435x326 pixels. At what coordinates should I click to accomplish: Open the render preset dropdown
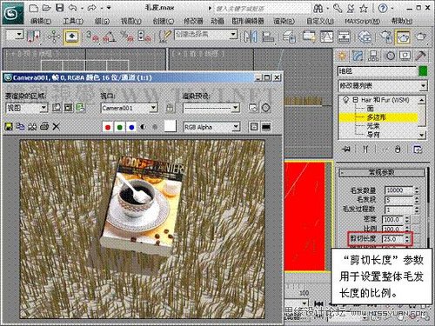pos(236,108)
